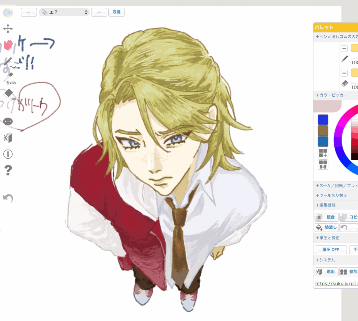Toggle 編集機能 section header
The width and height of the screenshot is (358, 321).
(336, 205)
